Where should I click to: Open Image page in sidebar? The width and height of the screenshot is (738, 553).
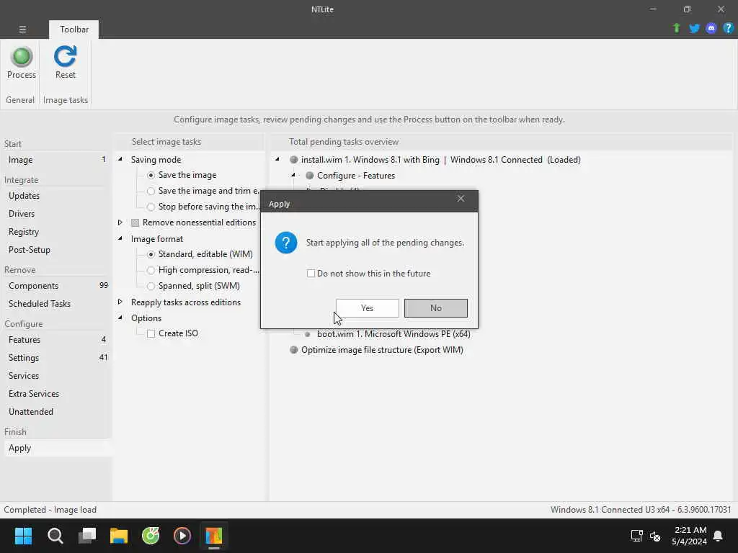(x=56, y=160)
